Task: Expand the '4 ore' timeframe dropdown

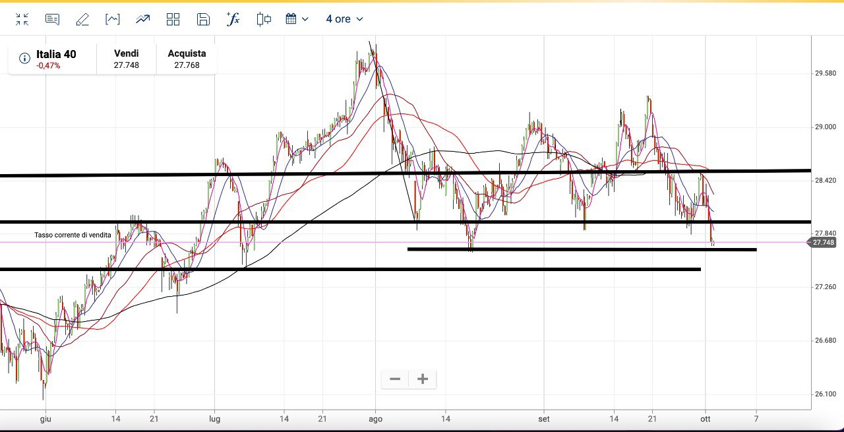Action: click(344, 19)
